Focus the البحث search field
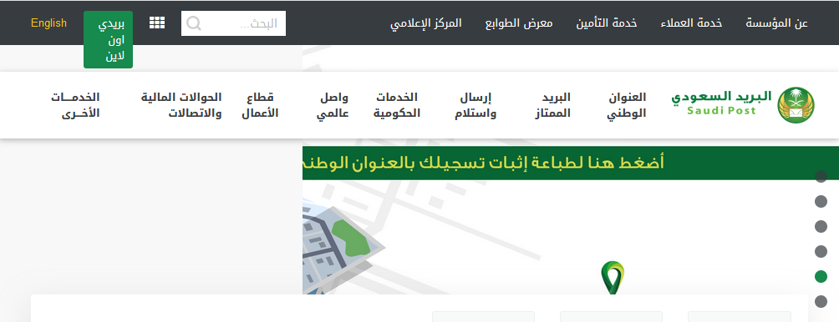Screen dimensions: 839x322 point(233,23)
